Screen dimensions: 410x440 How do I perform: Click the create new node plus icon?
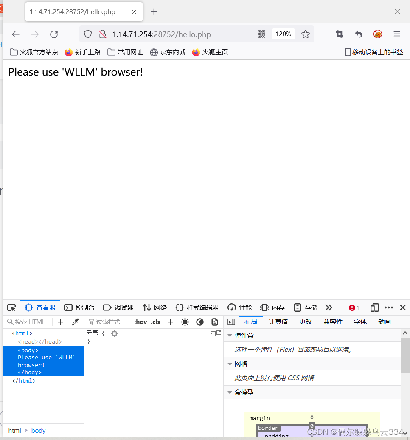(x=60, y=322)
